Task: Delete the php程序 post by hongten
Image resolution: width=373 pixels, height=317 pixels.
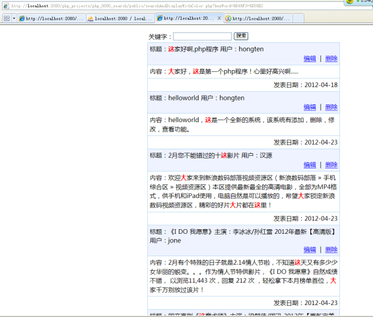Action: tap(331, 59)
